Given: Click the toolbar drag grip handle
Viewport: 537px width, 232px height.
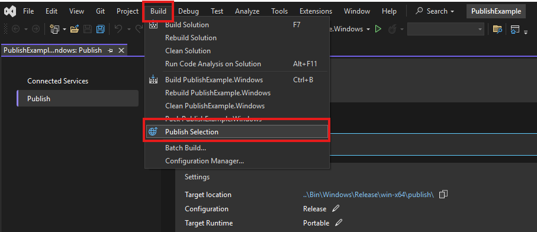Looking at the screenshot, I should 5,29.
